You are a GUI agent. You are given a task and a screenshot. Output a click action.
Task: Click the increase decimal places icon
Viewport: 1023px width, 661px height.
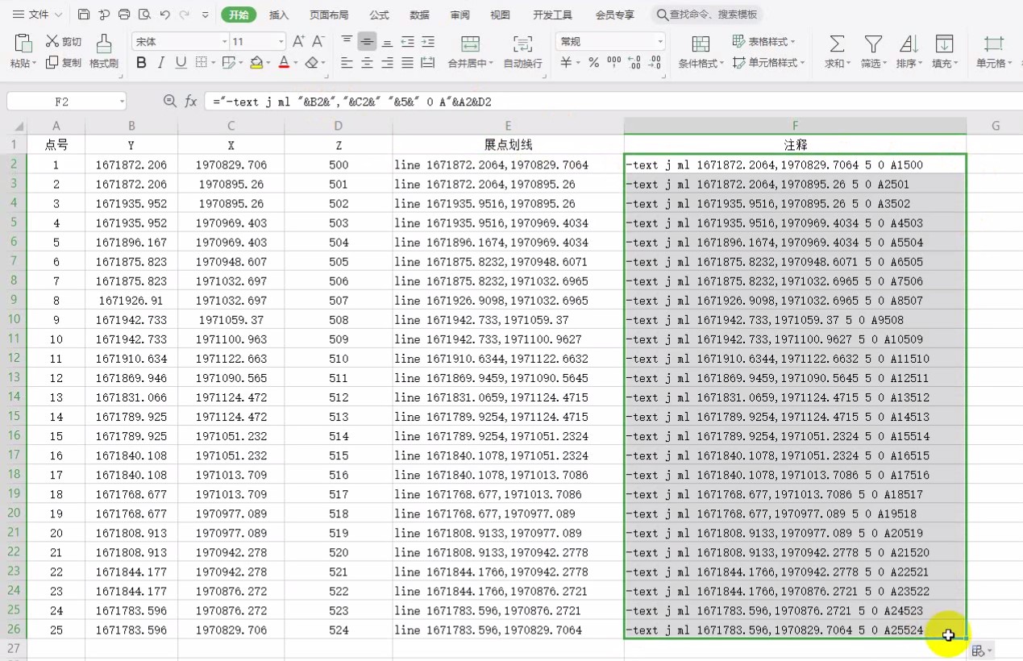[634, 62]
